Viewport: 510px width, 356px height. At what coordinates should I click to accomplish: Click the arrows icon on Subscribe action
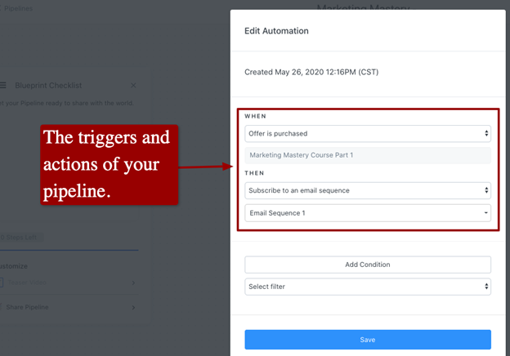(x=486, y=190)
